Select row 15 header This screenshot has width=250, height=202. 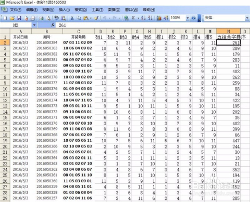pos(5,117)
